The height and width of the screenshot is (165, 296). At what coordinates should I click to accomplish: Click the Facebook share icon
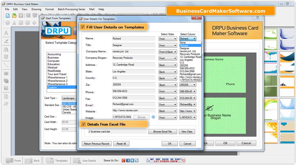point(128,161)
